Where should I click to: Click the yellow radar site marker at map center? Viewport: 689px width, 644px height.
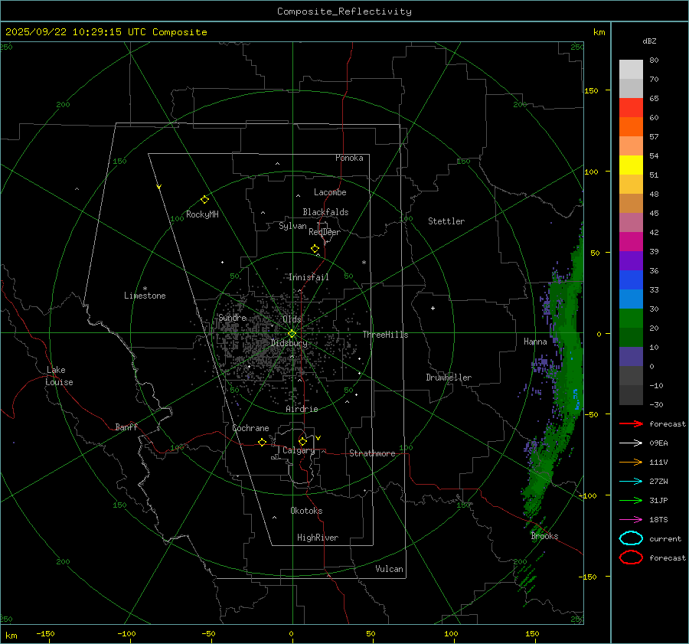tap(292, 333)
